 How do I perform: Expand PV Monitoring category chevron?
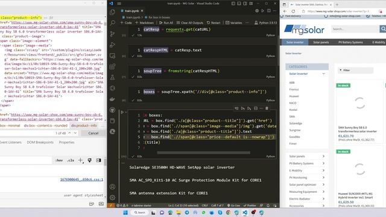[323, 177]
